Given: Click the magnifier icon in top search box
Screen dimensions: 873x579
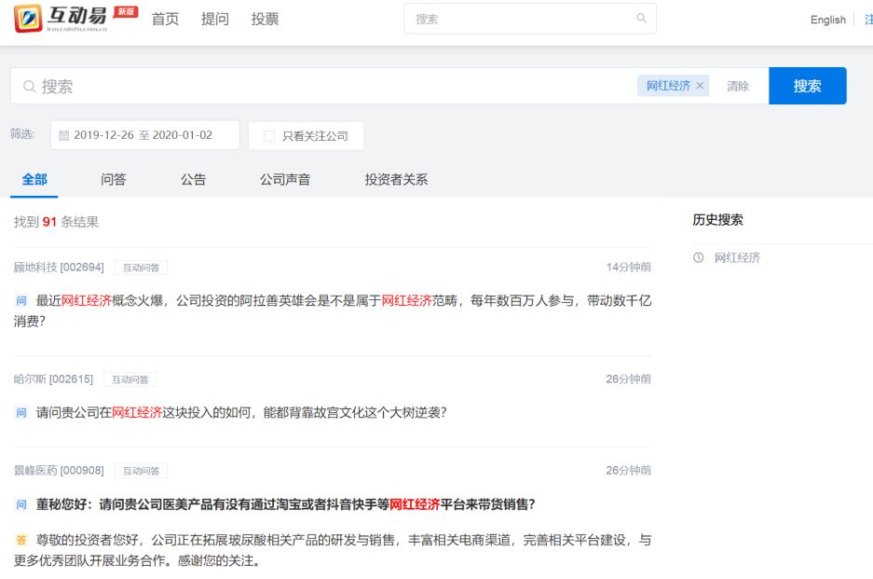Looking at the screenshot, I should tap(641, 19).
